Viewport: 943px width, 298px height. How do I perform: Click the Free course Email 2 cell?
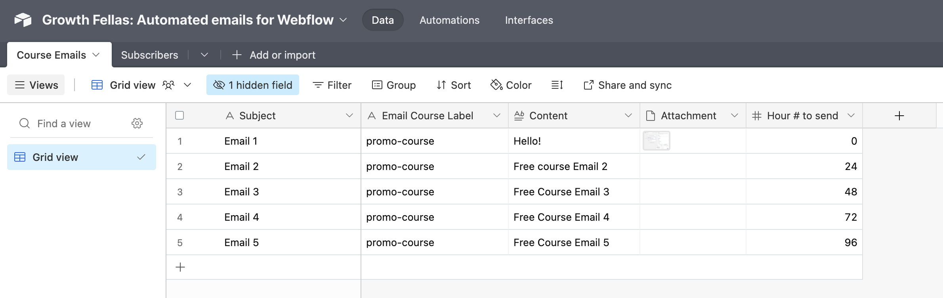[574, 166]
